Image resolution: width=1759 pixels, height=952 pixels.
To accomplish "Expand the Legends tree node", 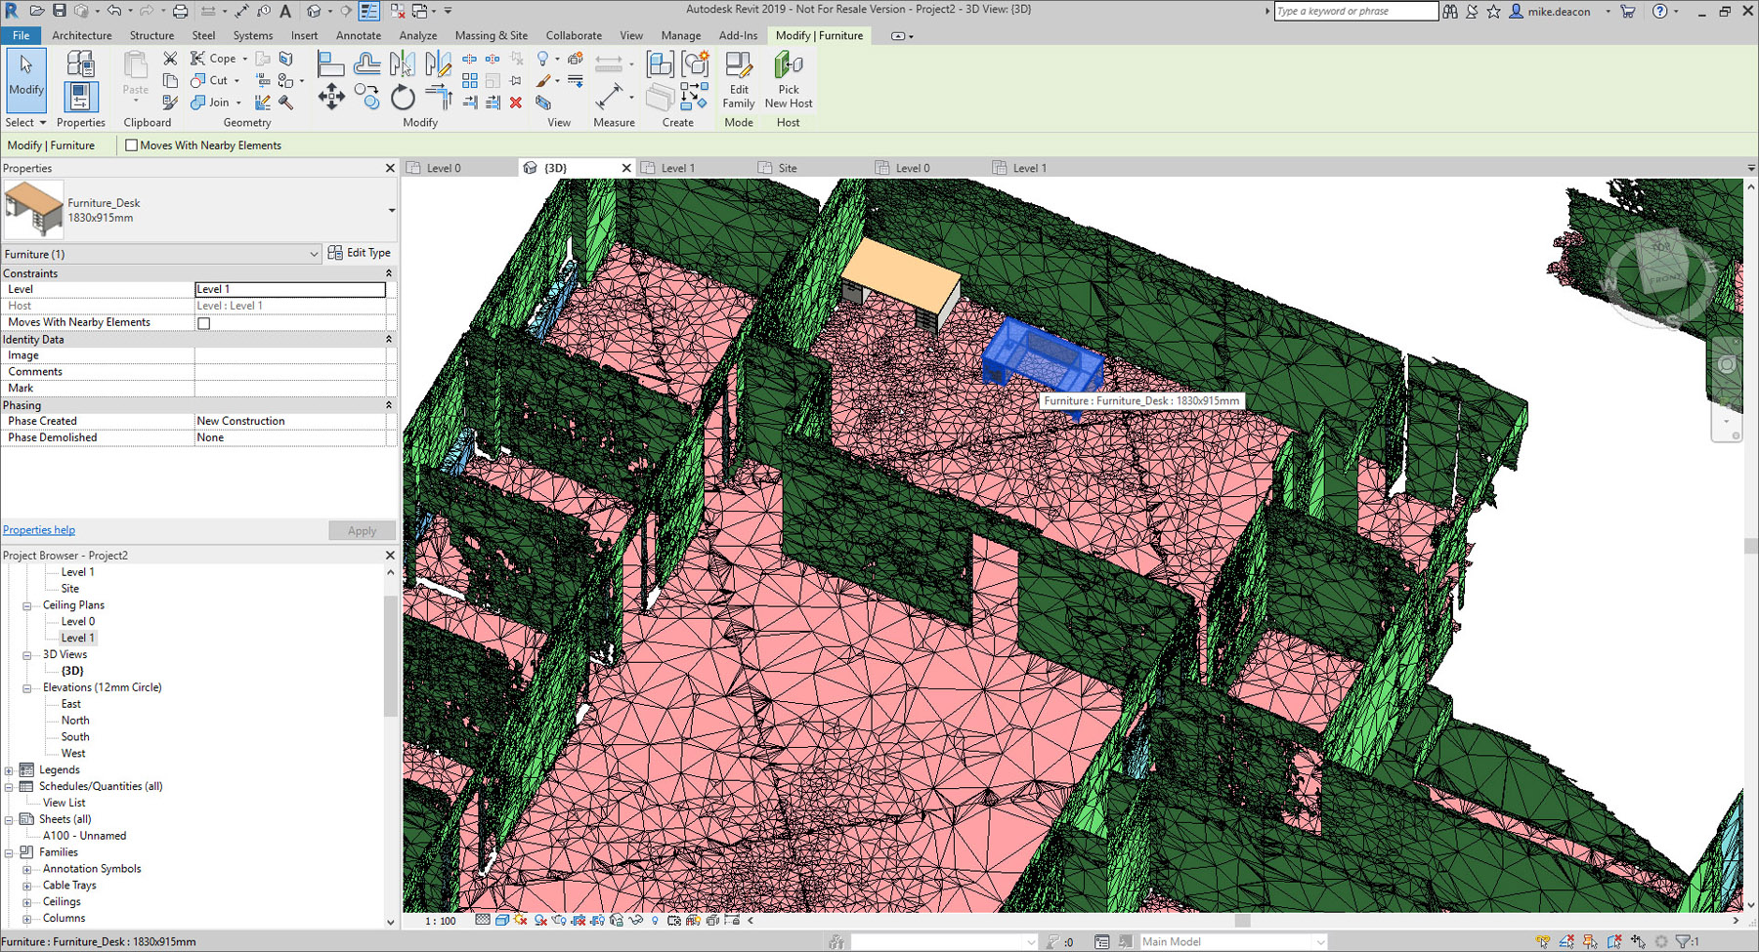I will 9,770.
